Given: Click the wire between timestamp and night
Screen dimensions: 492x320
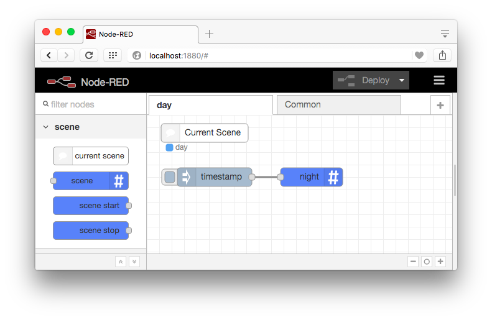Looking at the screenshot, I should tap(266, 177).
